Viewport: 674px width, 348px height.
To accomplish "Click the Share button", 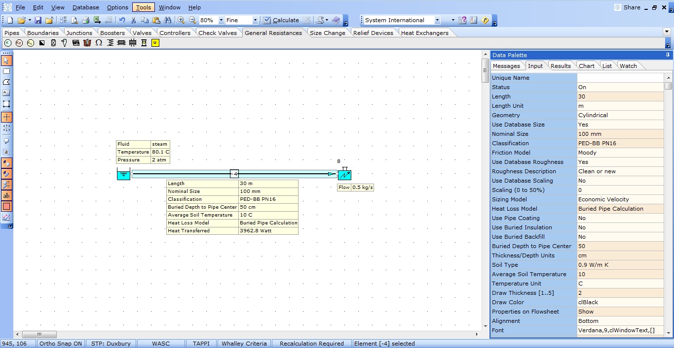I will tap(627, 7).
